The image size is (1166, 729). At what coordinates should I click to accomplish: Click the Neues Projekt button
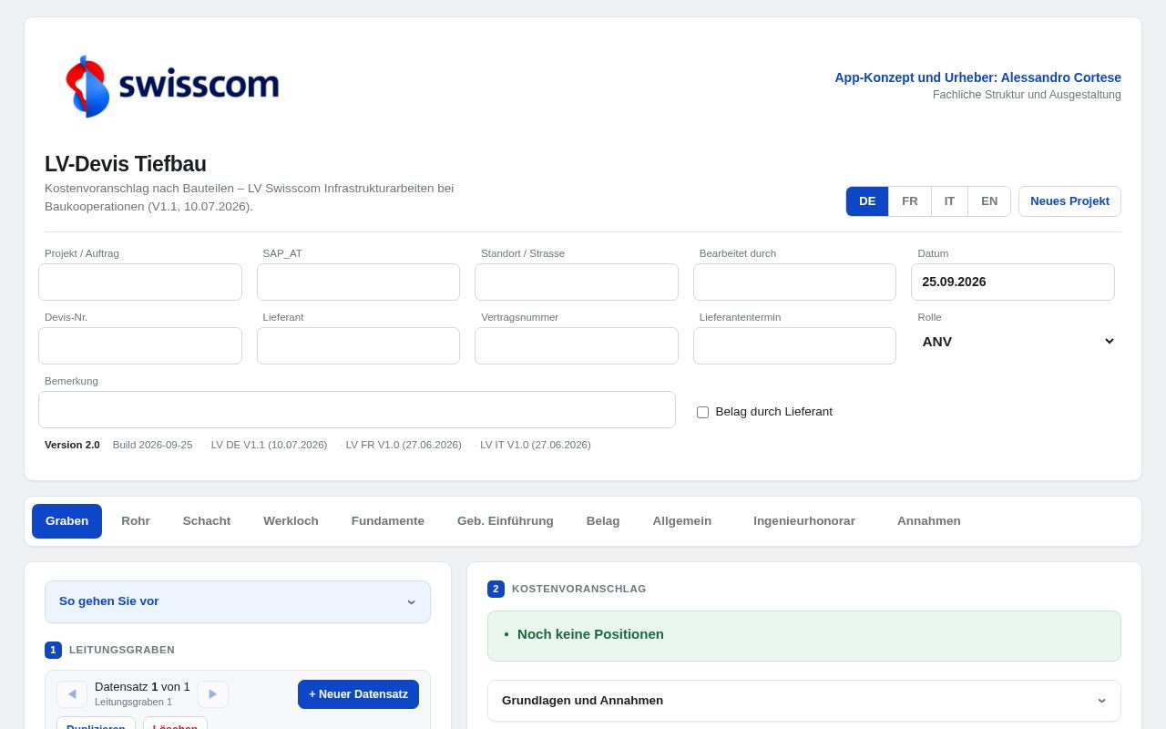[x=1069, y=201]
